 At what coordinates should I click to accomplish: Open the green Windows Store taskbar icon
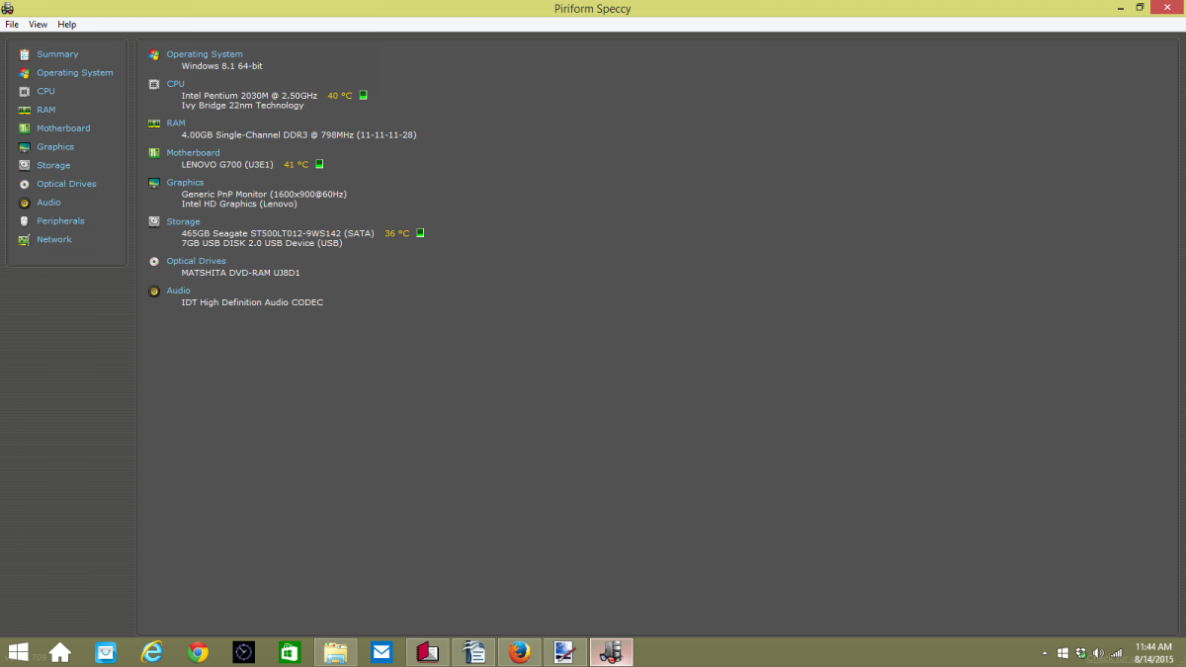pyautogui.click(x=290, y=652)
